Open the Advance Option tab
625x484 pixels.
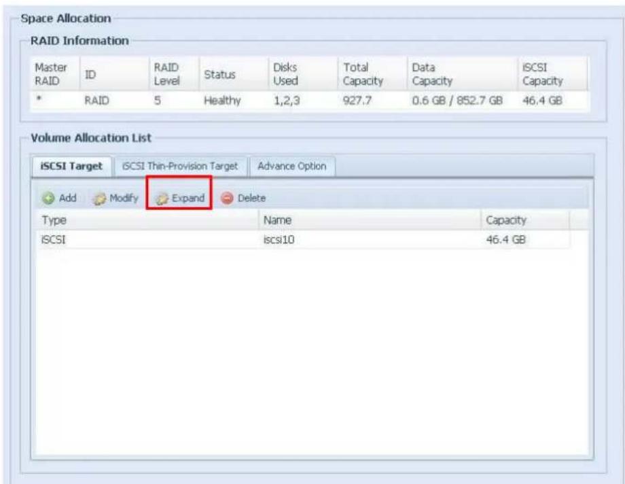pyautogui.click(x=291, y=166)
